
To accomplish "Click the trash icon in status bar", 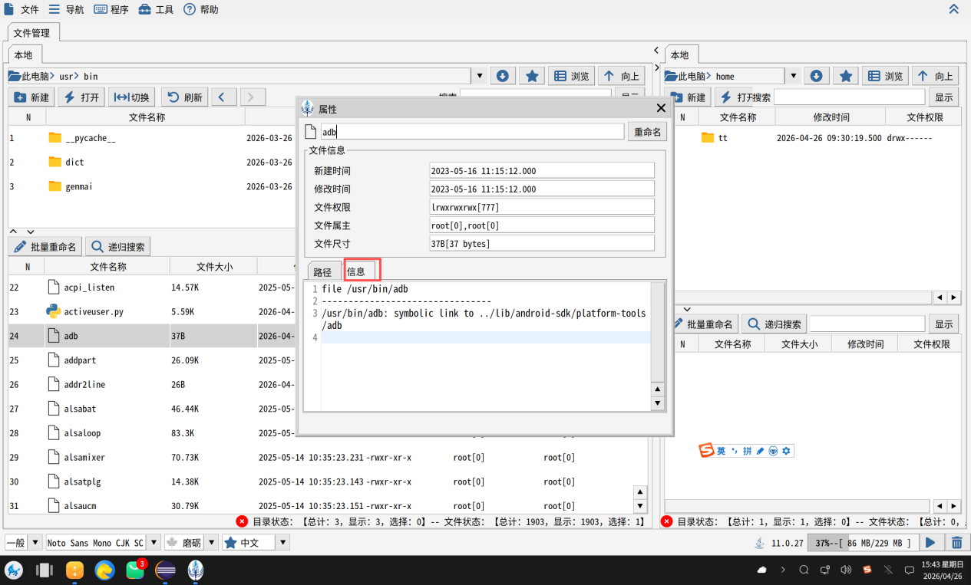I will tap(956, 543).
